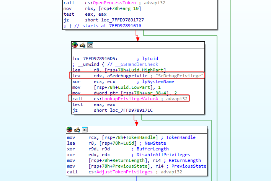Click the lpLuid comment
The image size is (271, 181).
[150, 59]
